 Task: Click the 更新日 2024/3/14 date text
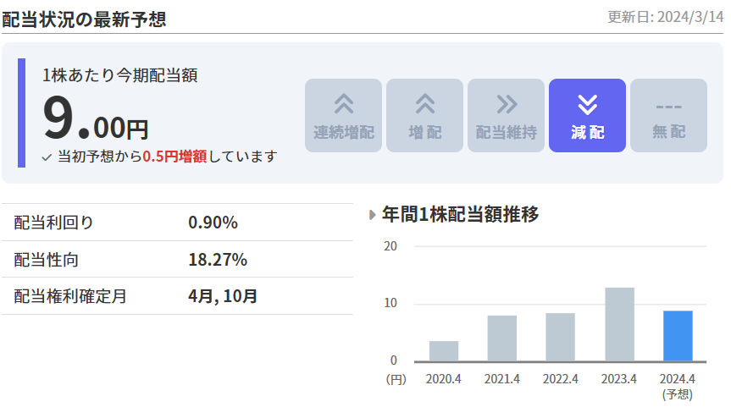665,18
